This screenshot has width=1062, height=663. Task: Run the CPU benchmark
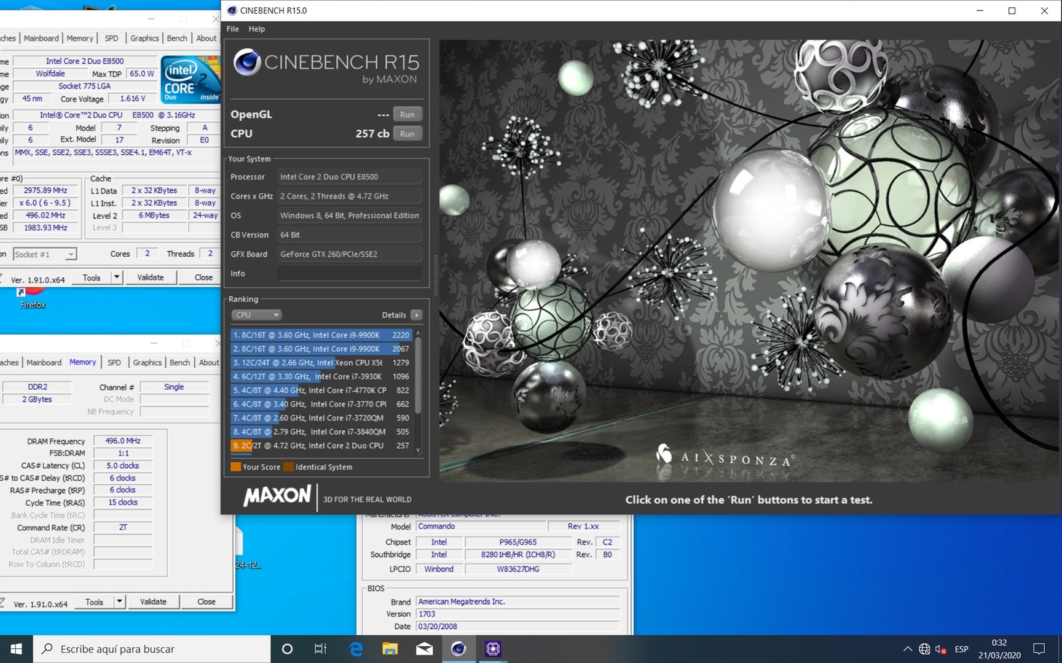407,133
